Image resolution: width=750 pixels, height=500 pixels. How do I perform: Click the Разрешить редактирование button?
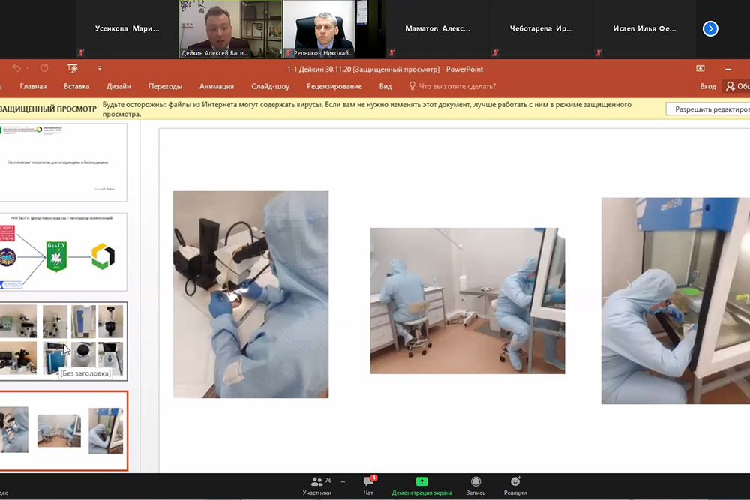709,109
